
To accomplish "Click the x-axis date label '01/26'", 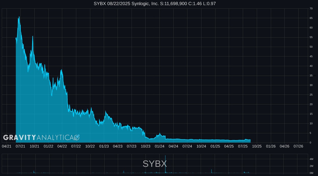I will (x=271, y=146).
